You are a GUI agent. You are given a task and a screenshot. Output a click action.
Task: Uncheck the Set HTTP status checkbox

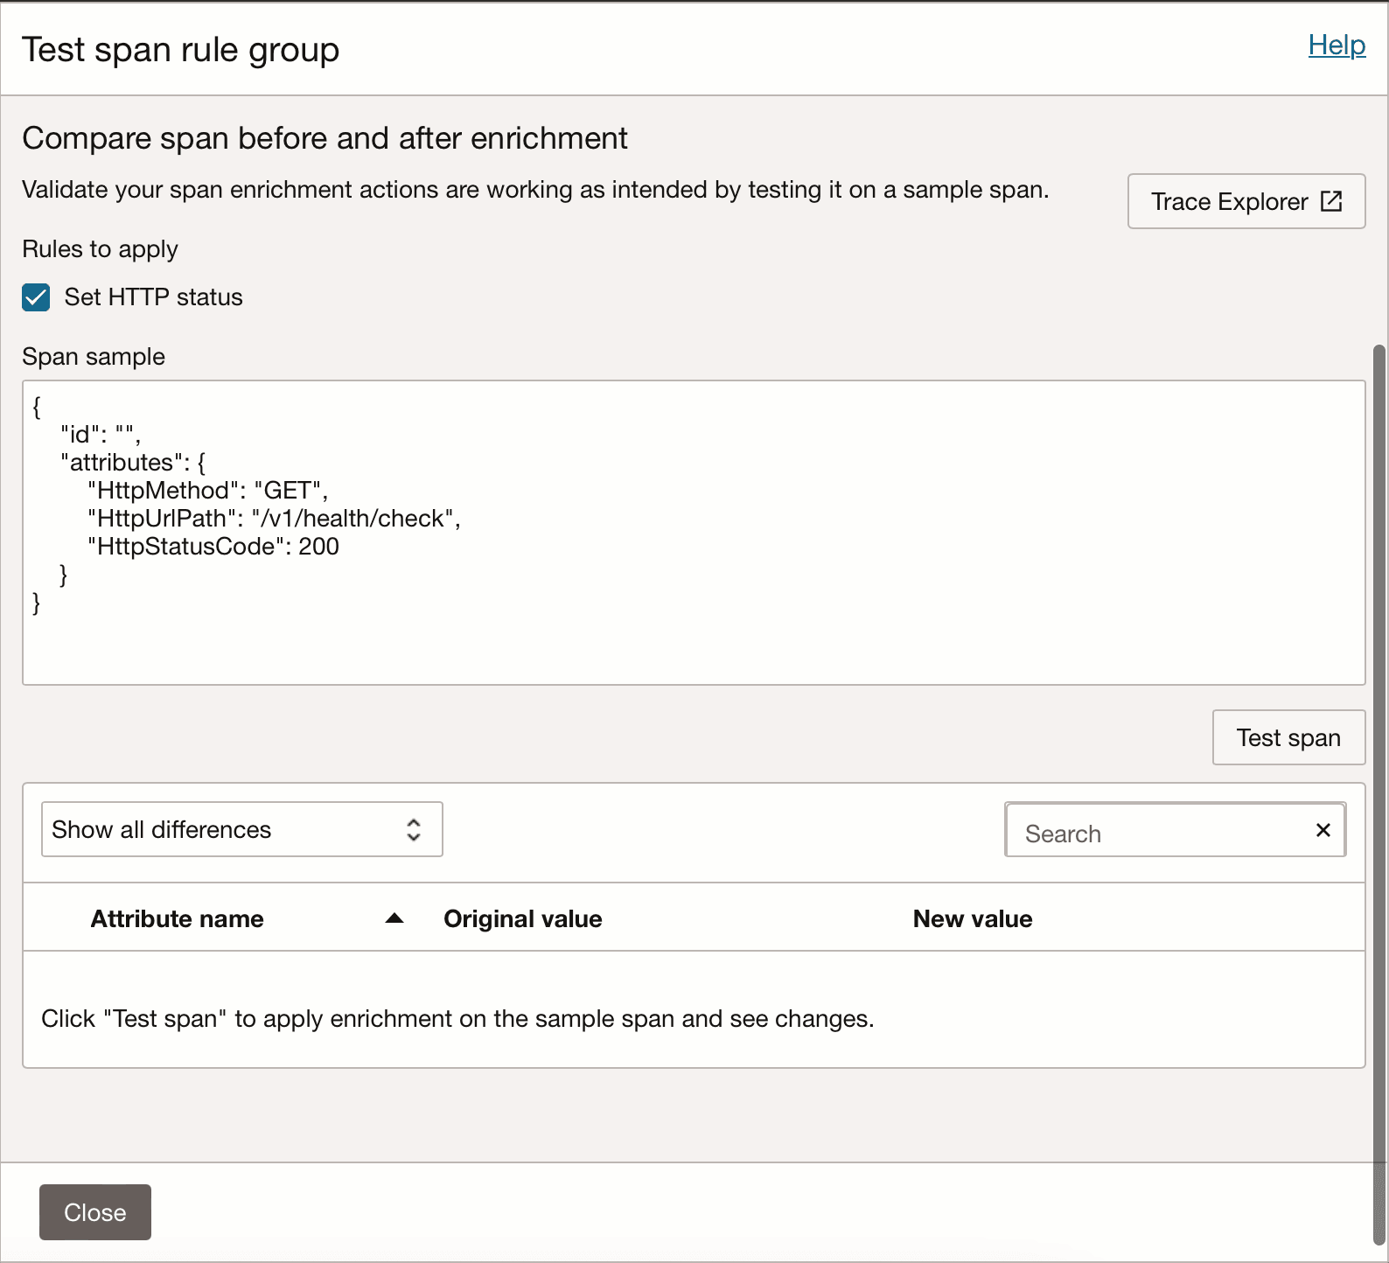36,297
